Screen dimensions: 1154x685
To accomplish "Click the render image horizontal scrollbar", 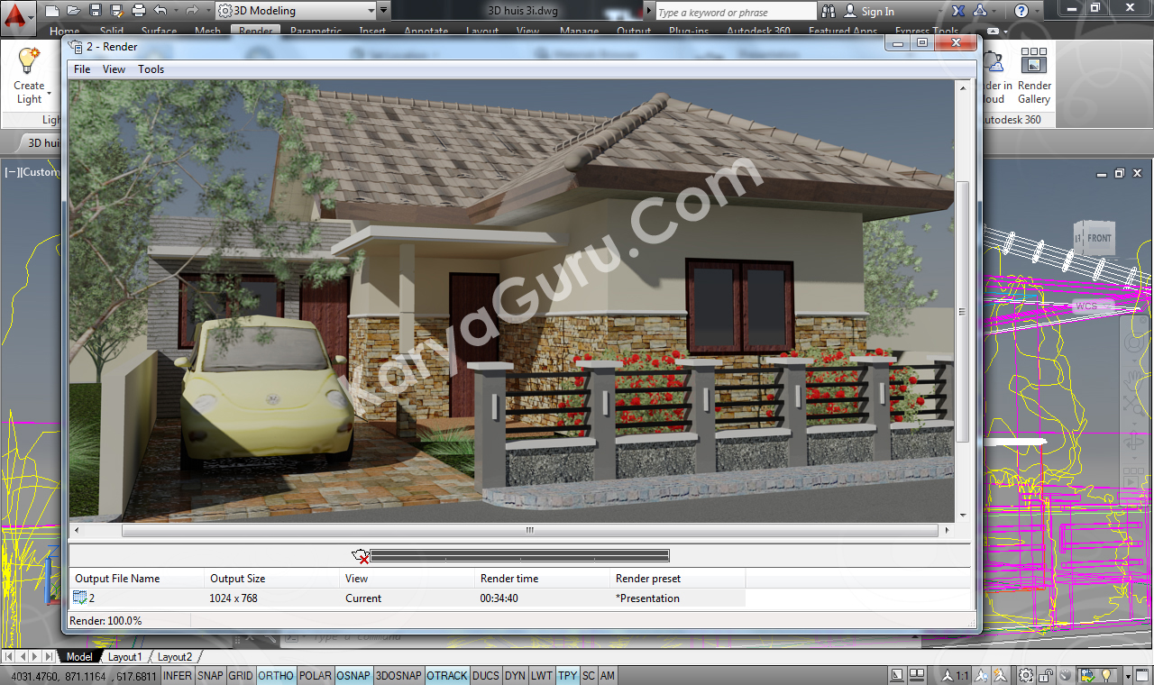I will [529, 531].
